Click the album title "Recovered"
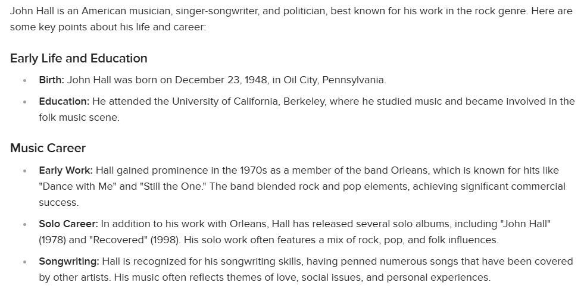The image size is (584, 292). (x=118, y=240)
